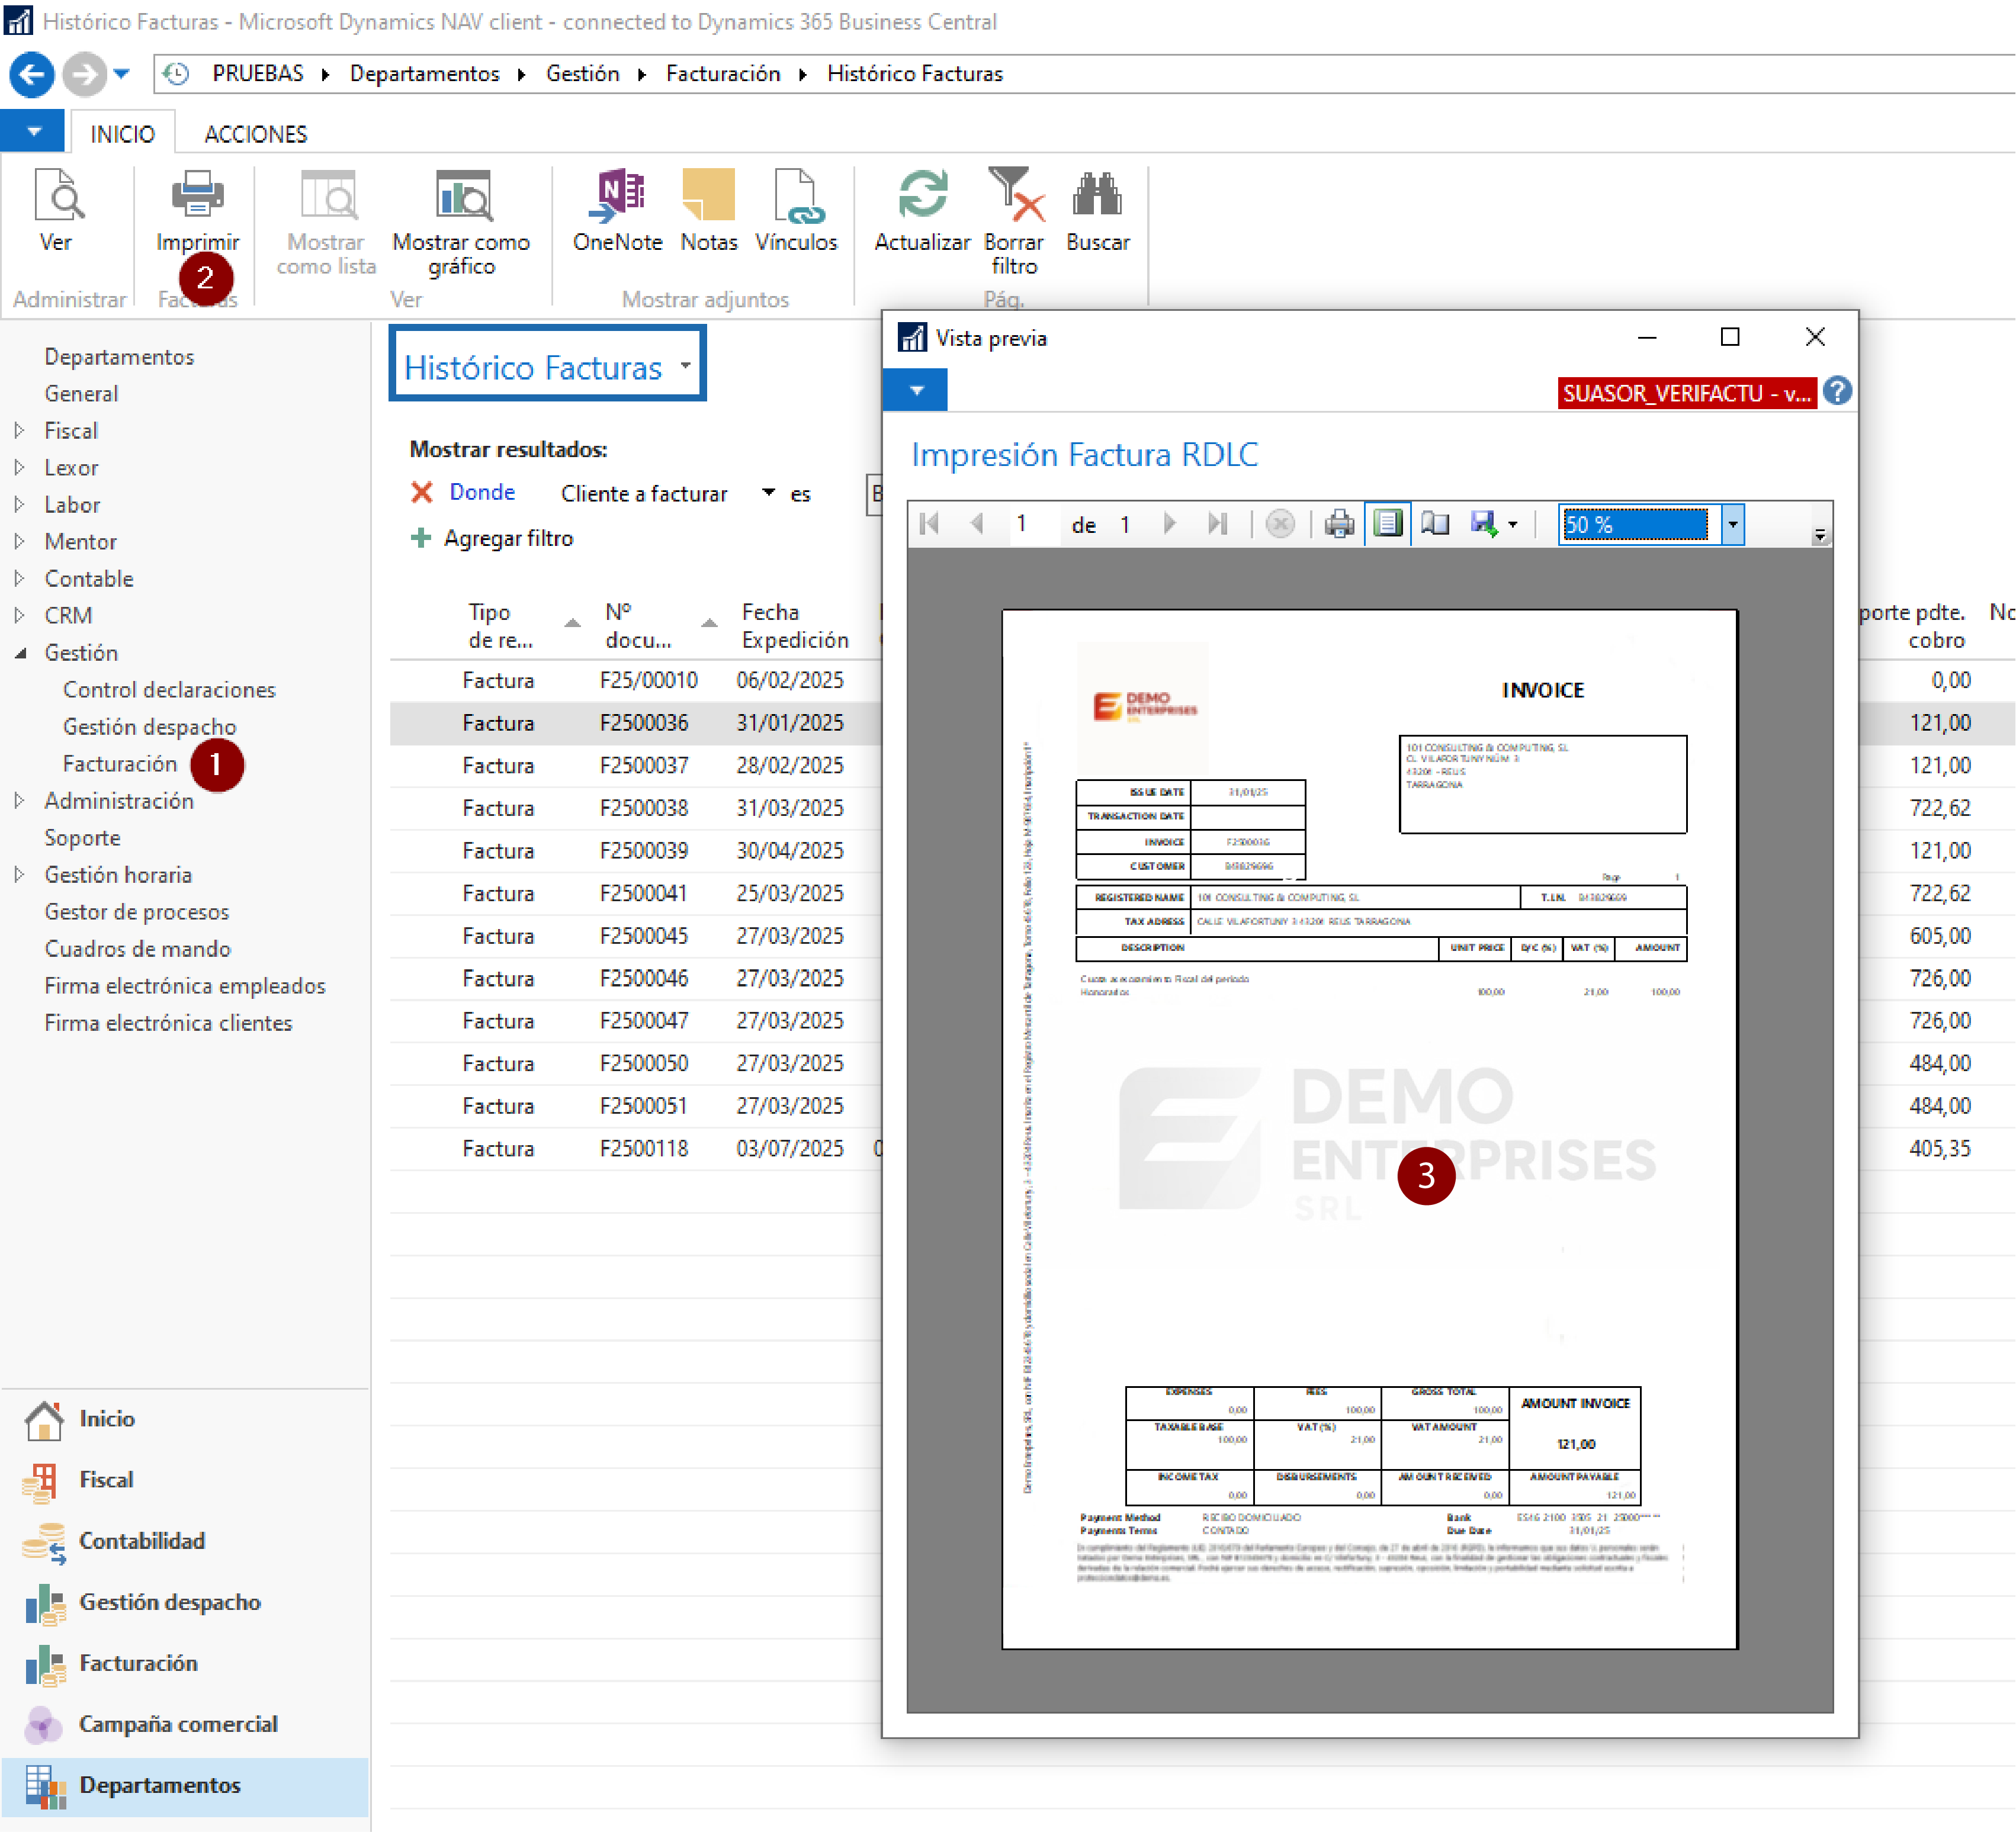The width and height of the screenshot is (2016, 1832).
Task: Go to next page in preview
Action: pos(1169,524)
